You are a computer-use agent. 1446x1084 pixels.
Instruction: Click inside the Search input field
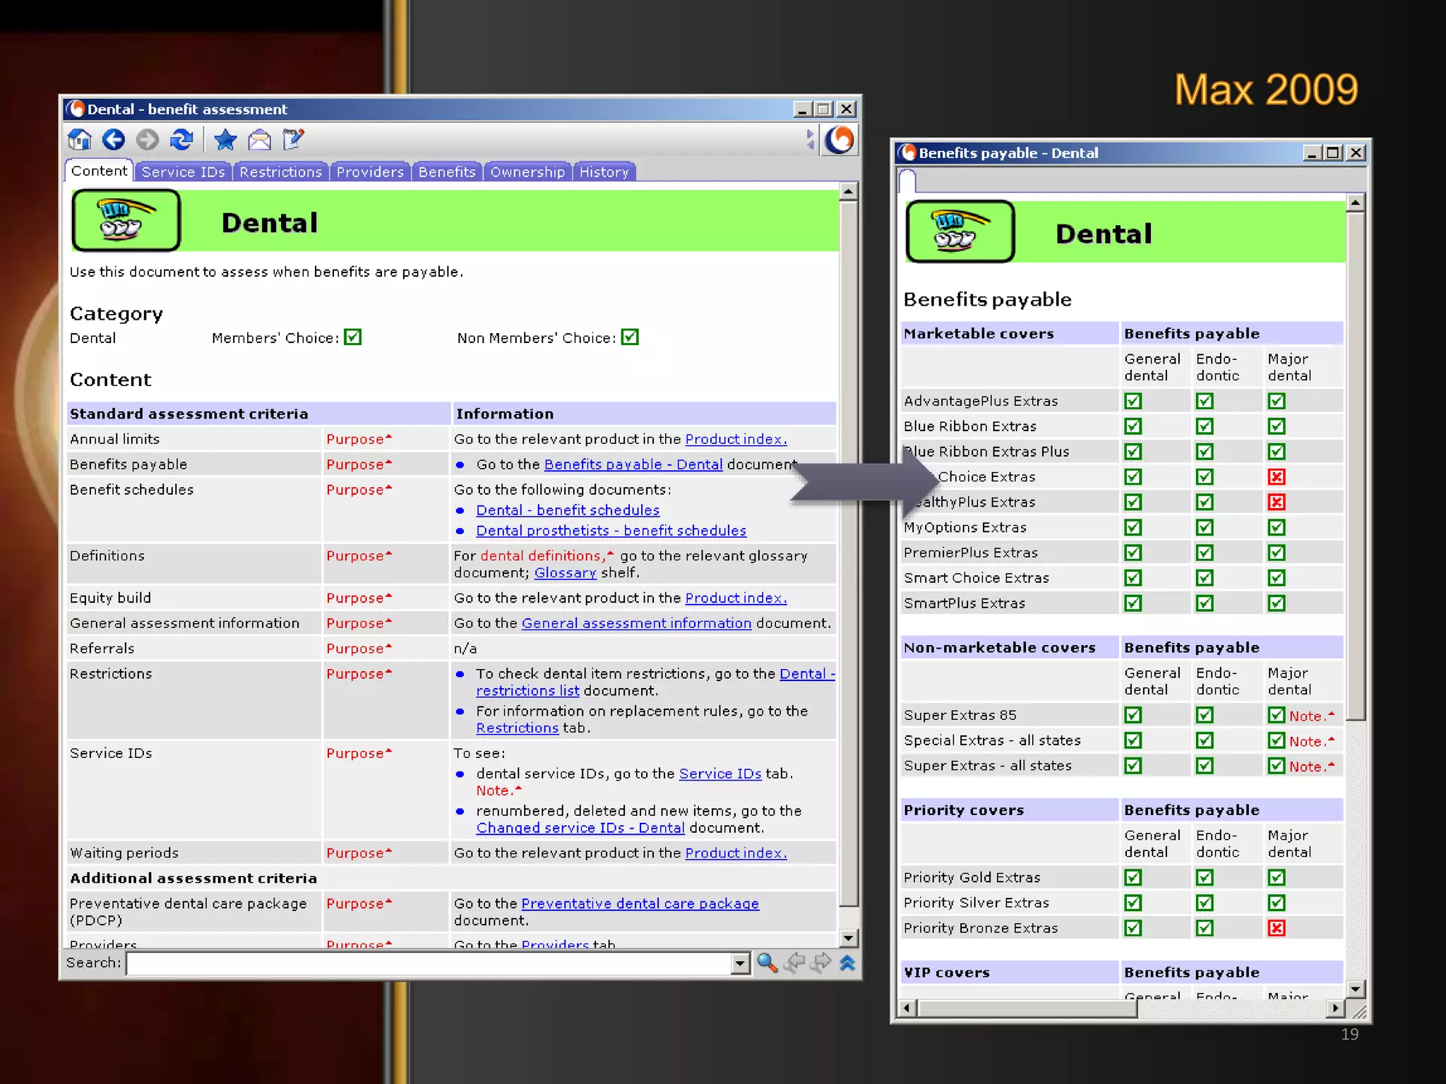pos(428,963)
